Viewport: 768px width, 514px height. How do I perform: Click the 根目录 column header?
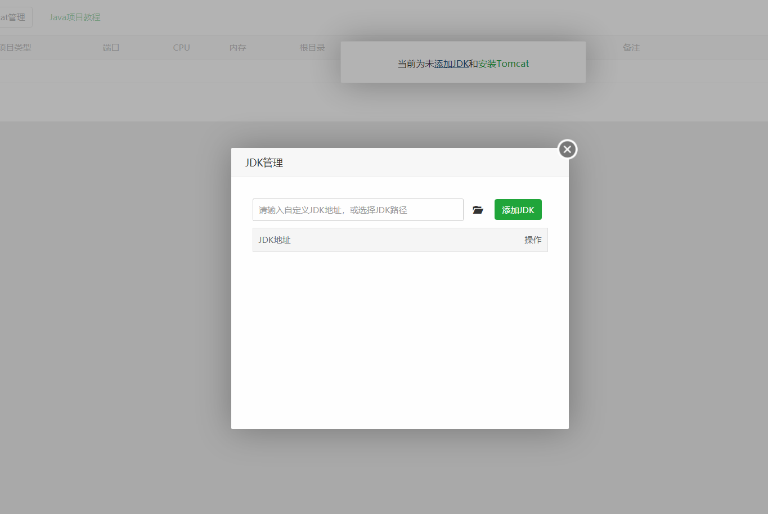[x=312, y=48]
